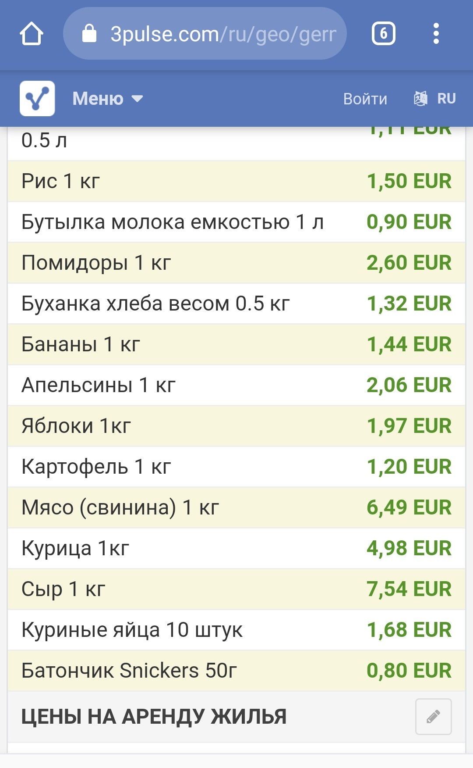Screen dimensions: 473x768
Task: Tap the language translate icon next to RU
Action: [420, 98]
